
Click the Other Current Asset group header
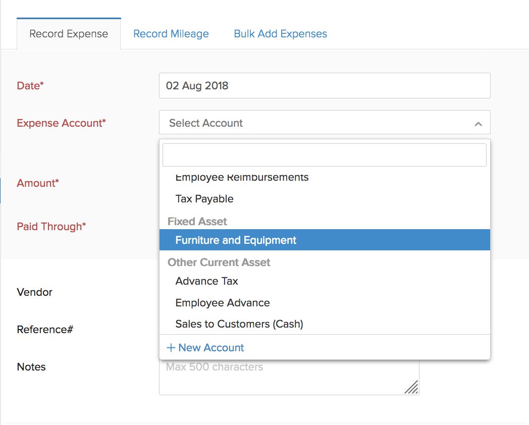point(219,262)
